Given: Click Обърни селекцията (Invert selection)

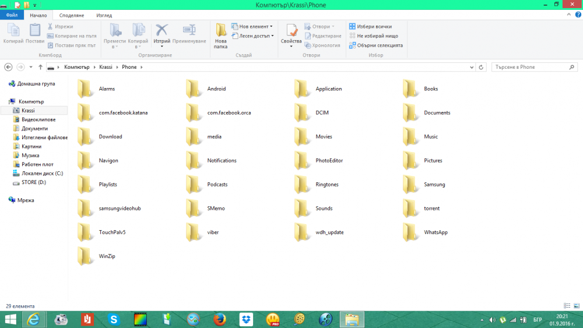Looking at the screenshot, I should (x=376, y=45).
